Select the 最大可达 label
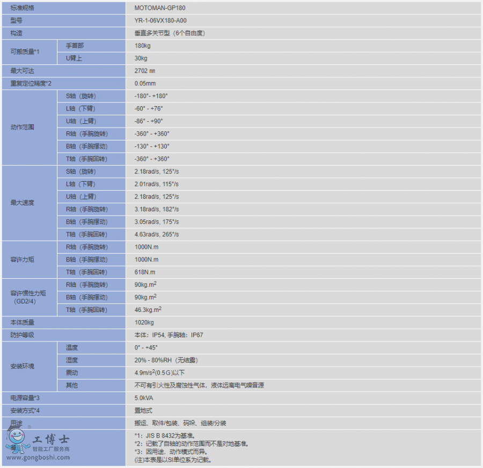The width and height of the screenshot is (483, 468). [22, 71]
